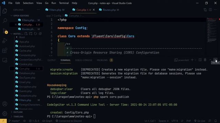Open the Terminal menu
220x123 pixels.
click(64, 3)
